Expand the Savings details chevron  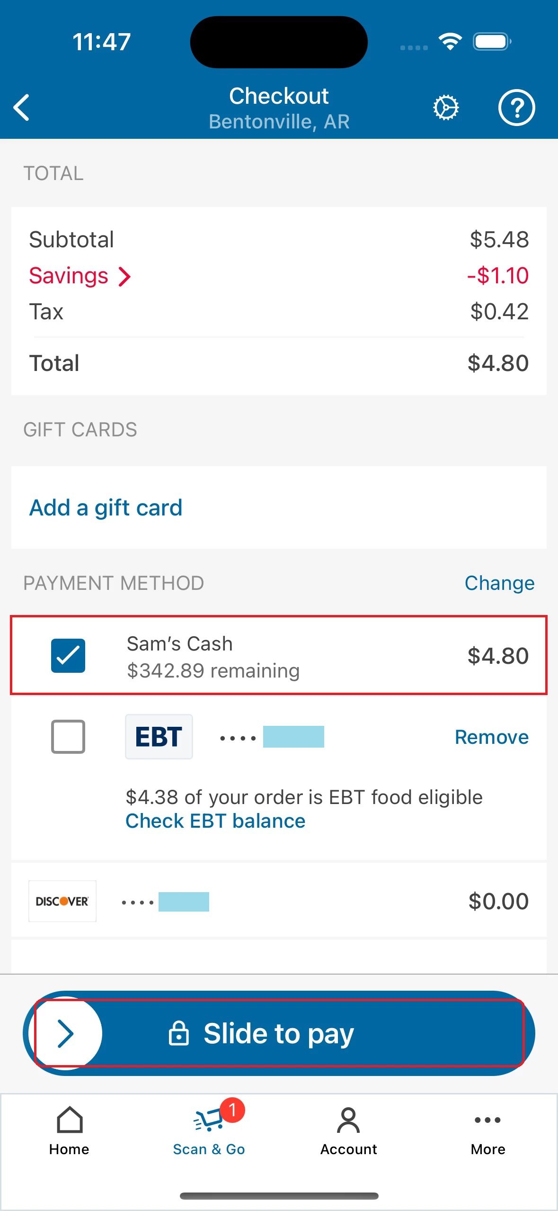[x=124, y=276]
